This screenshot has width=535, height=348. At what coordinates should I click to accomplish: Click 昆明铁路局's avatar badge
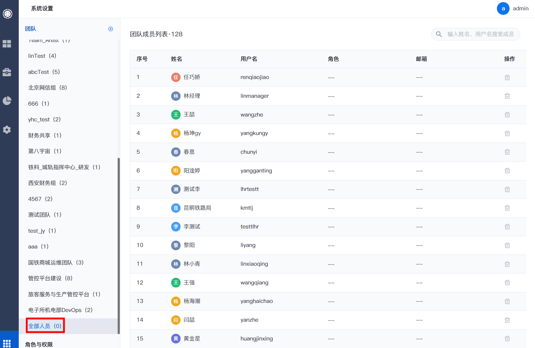coord(176,208)
